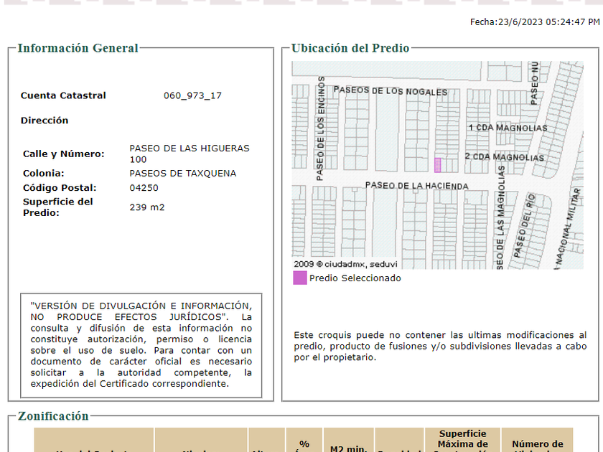Click the date and time stamp
The height and width of the screenshot is (452, 603).
pyautogui.click(x=534, y=22)
